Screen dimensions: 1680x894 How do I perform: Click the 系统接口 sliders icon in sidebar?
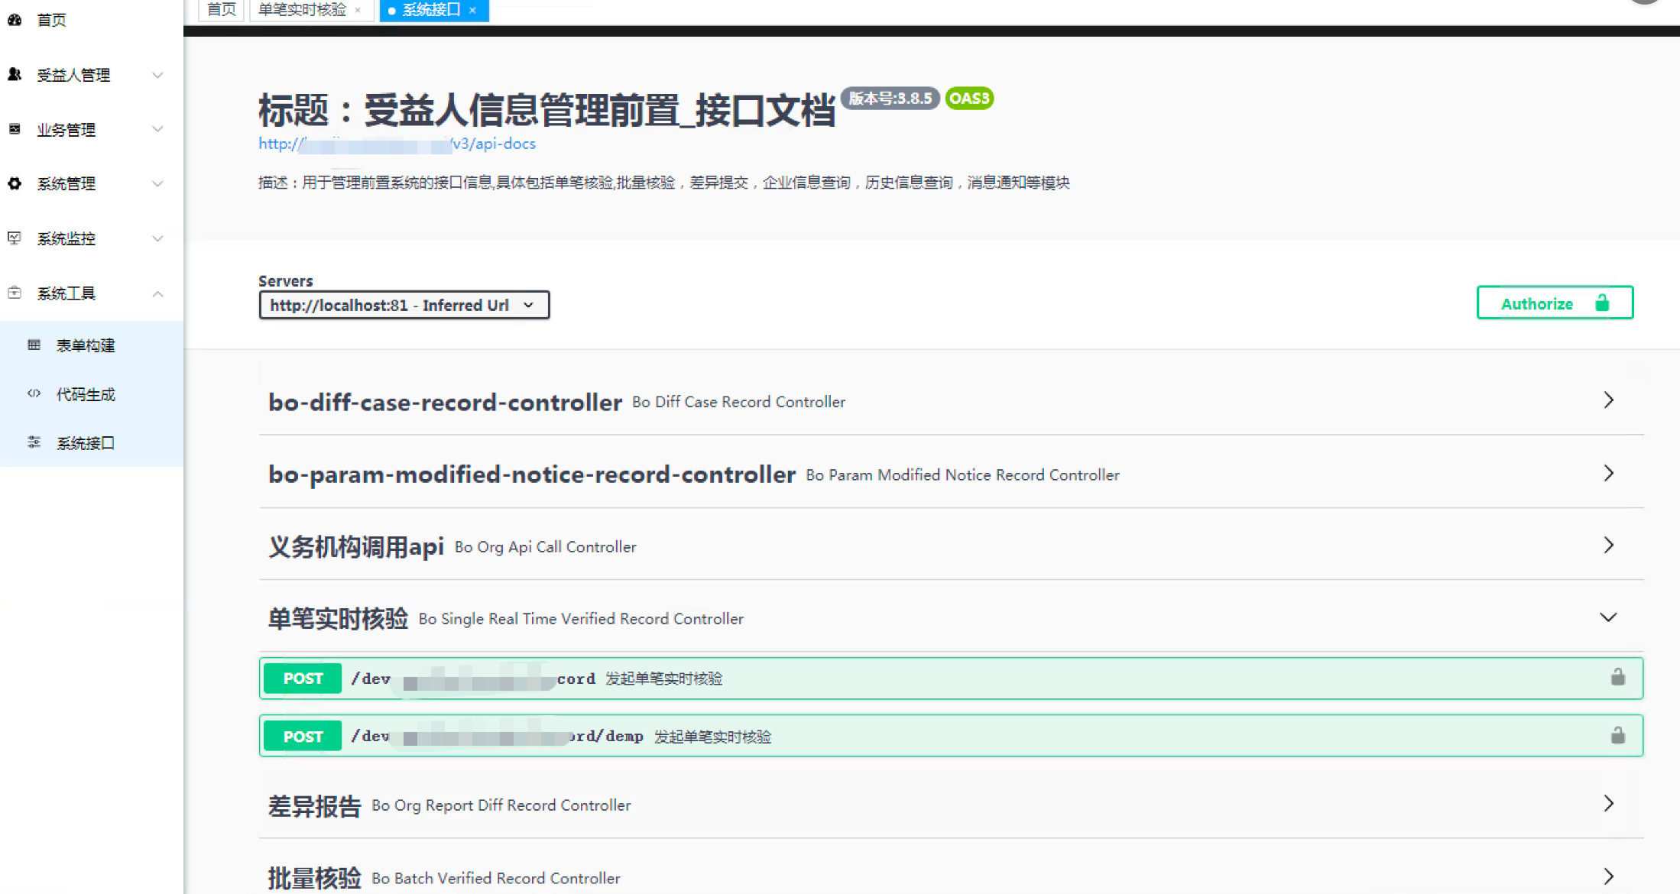click(x=34, y=442)
